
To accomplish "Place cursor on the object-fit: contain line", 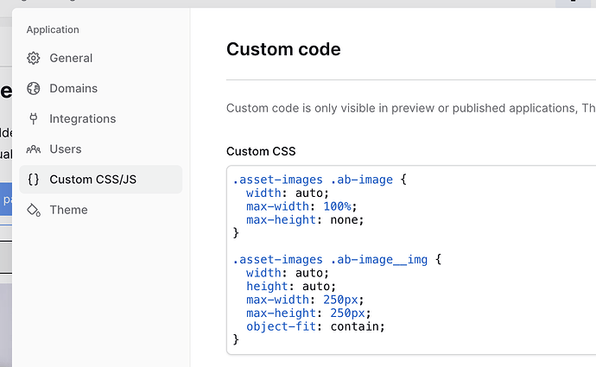I will [315, 326].
